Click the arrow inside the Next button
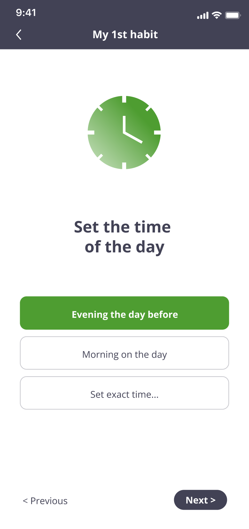This screenshot has height=529, width=249. (213, 500)
